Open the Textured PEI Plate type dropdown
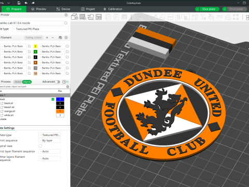 [40, 29]
